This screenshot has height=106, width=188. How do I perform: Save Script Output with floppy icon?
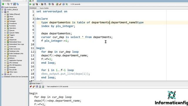point(37,87)
